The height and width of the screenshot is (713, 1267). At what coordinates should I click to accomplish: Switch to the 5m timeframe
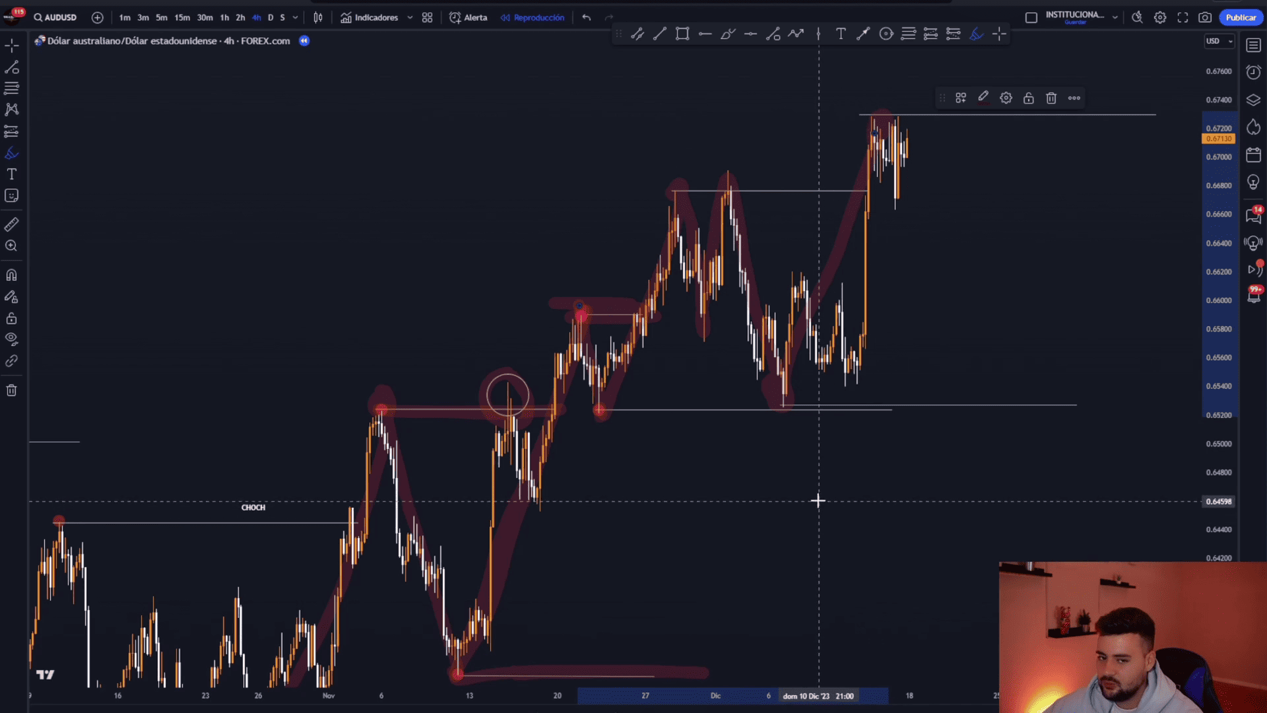coord(161,18)
